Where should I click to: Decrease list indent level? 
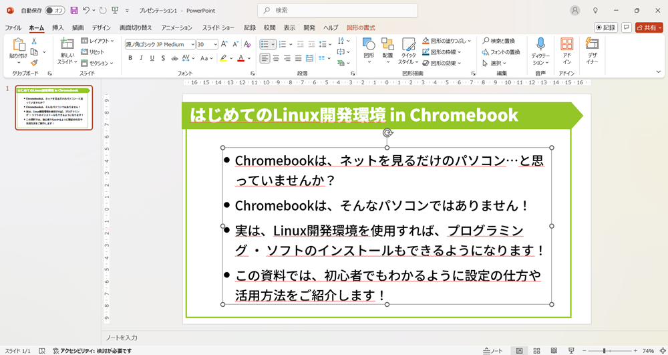click(x=301, y=44)
